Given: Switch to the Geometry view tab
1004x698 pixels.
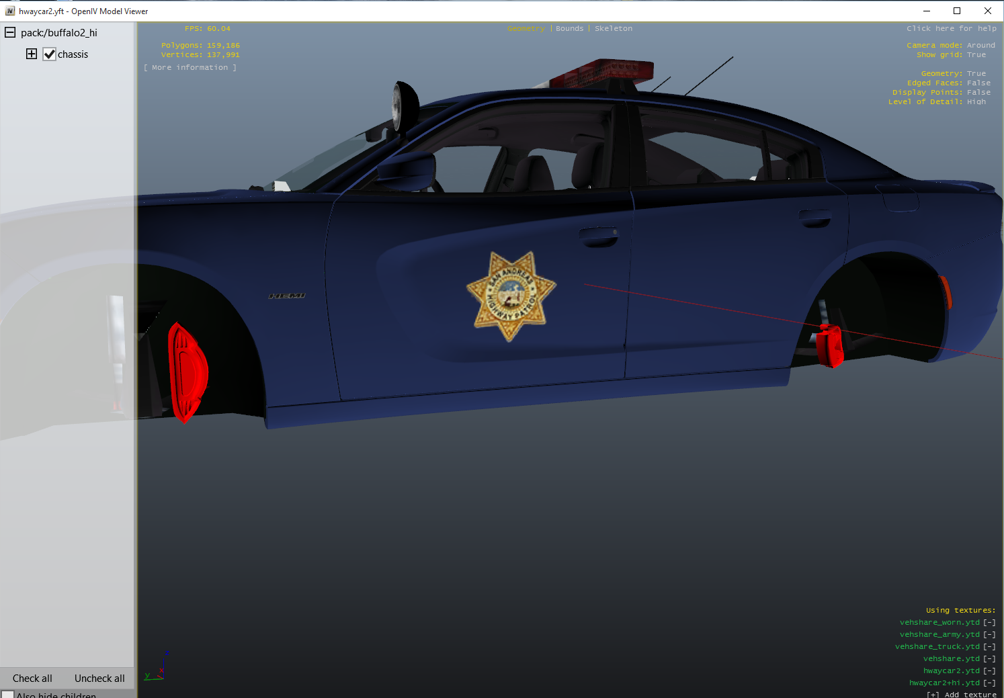Looking at the screenshot, I should click(526, 28).
